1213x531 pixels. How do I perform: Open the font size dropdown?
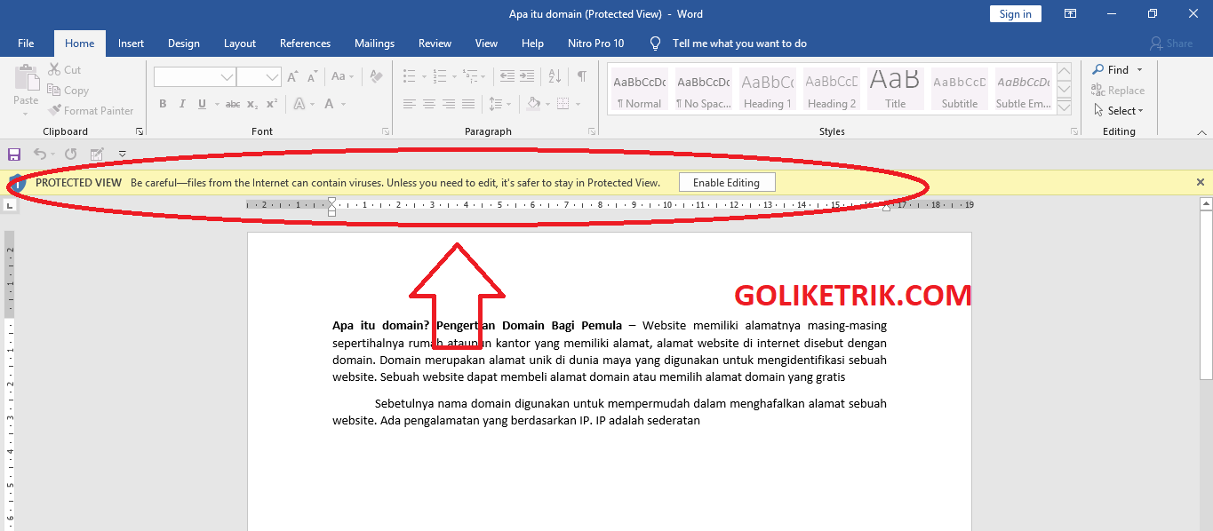click(273, 77)
